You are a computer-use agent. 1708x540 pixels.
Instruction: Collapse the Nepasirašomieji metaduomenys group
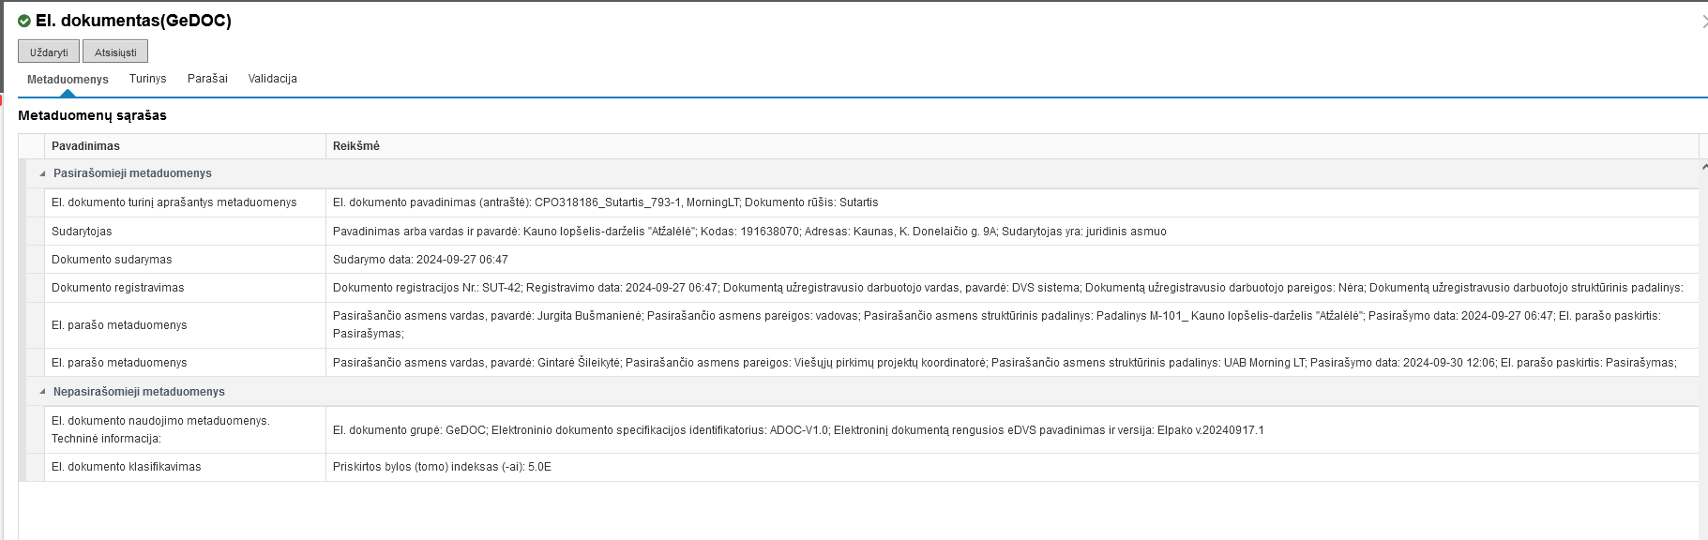tap(42, 392)
